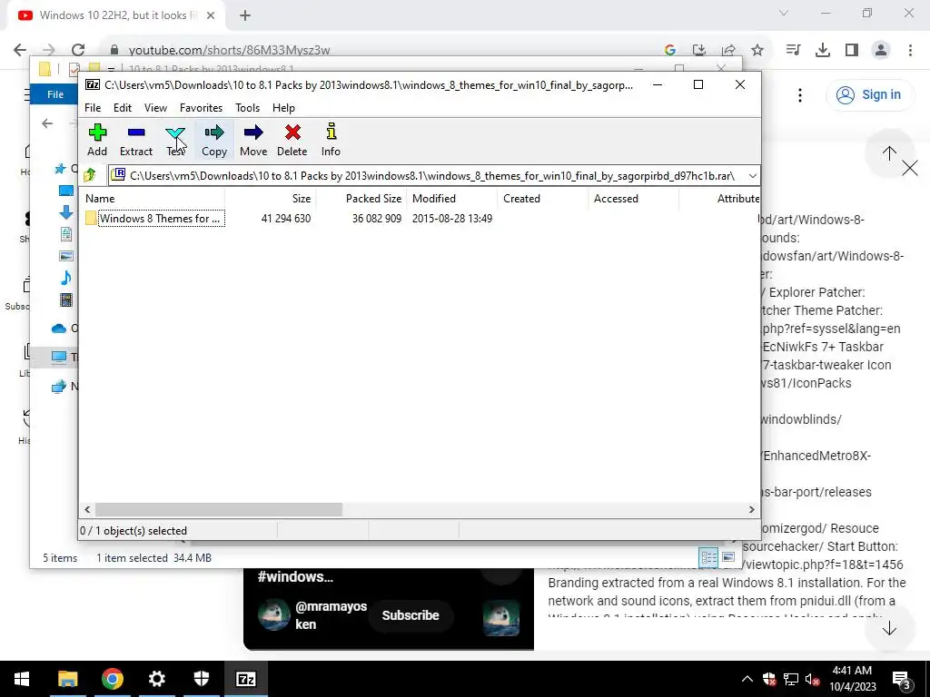Open Chrome profile avatar menu
This screenshot has width=930, height=697.
tap(881, 51)
